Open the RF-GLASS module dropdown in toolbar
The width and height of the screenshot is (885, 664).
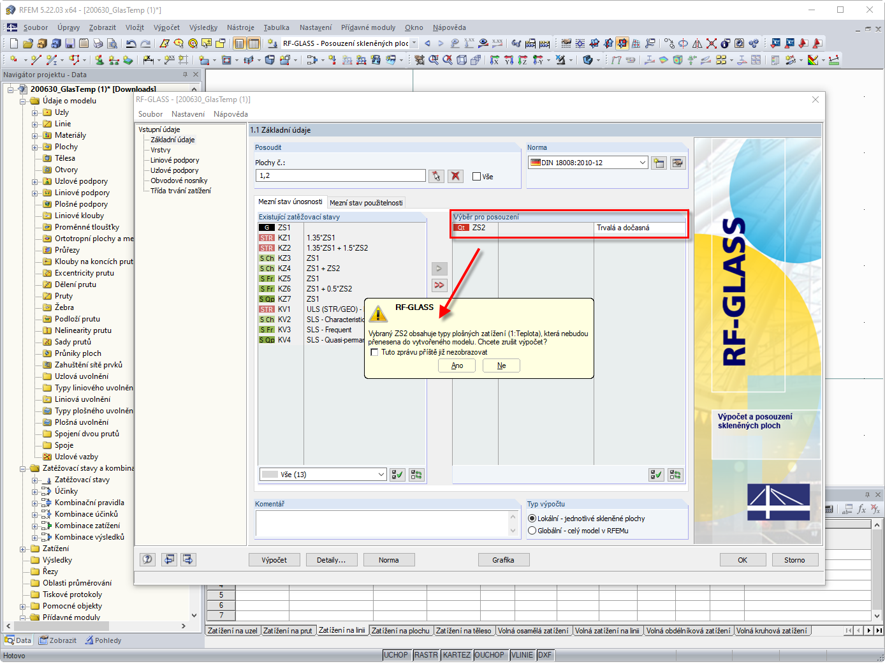click(x=414, y=43)
